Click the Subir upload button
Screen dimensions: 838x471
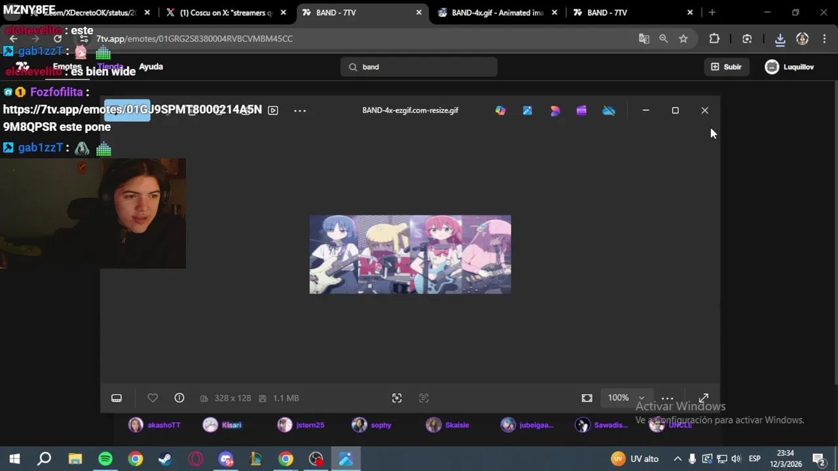pyautogui.click(x=726, y=67)
